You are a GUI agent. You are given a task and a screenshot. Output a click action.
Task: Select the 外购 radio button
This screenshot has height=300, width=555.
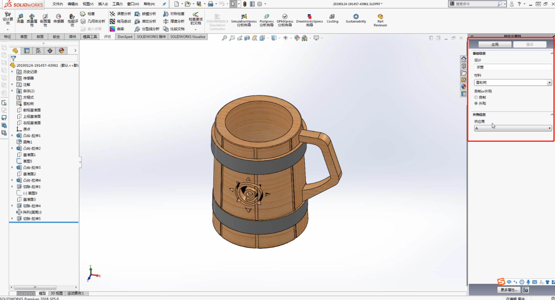476,103
